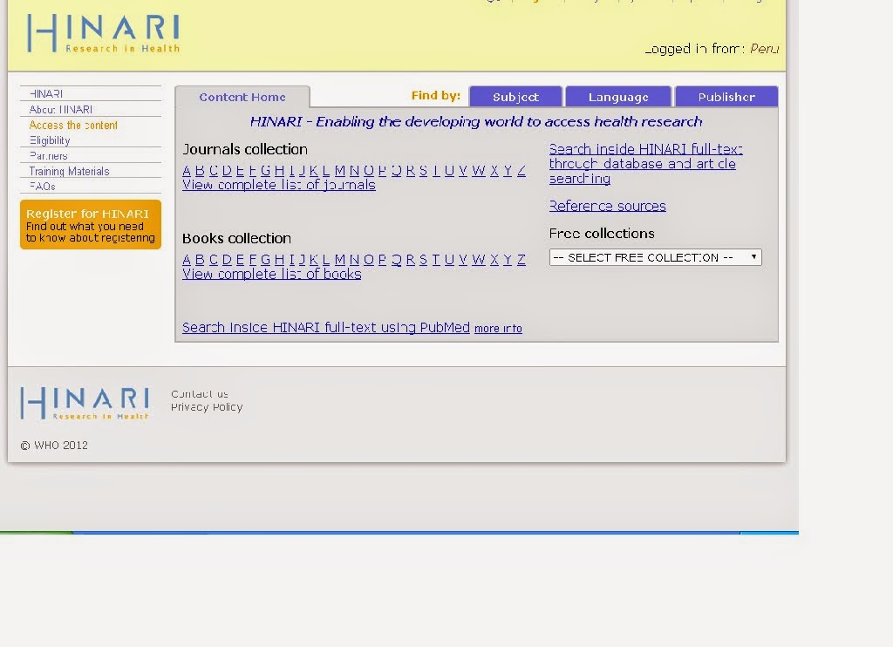Click the more info link

(x=498, y=328)
